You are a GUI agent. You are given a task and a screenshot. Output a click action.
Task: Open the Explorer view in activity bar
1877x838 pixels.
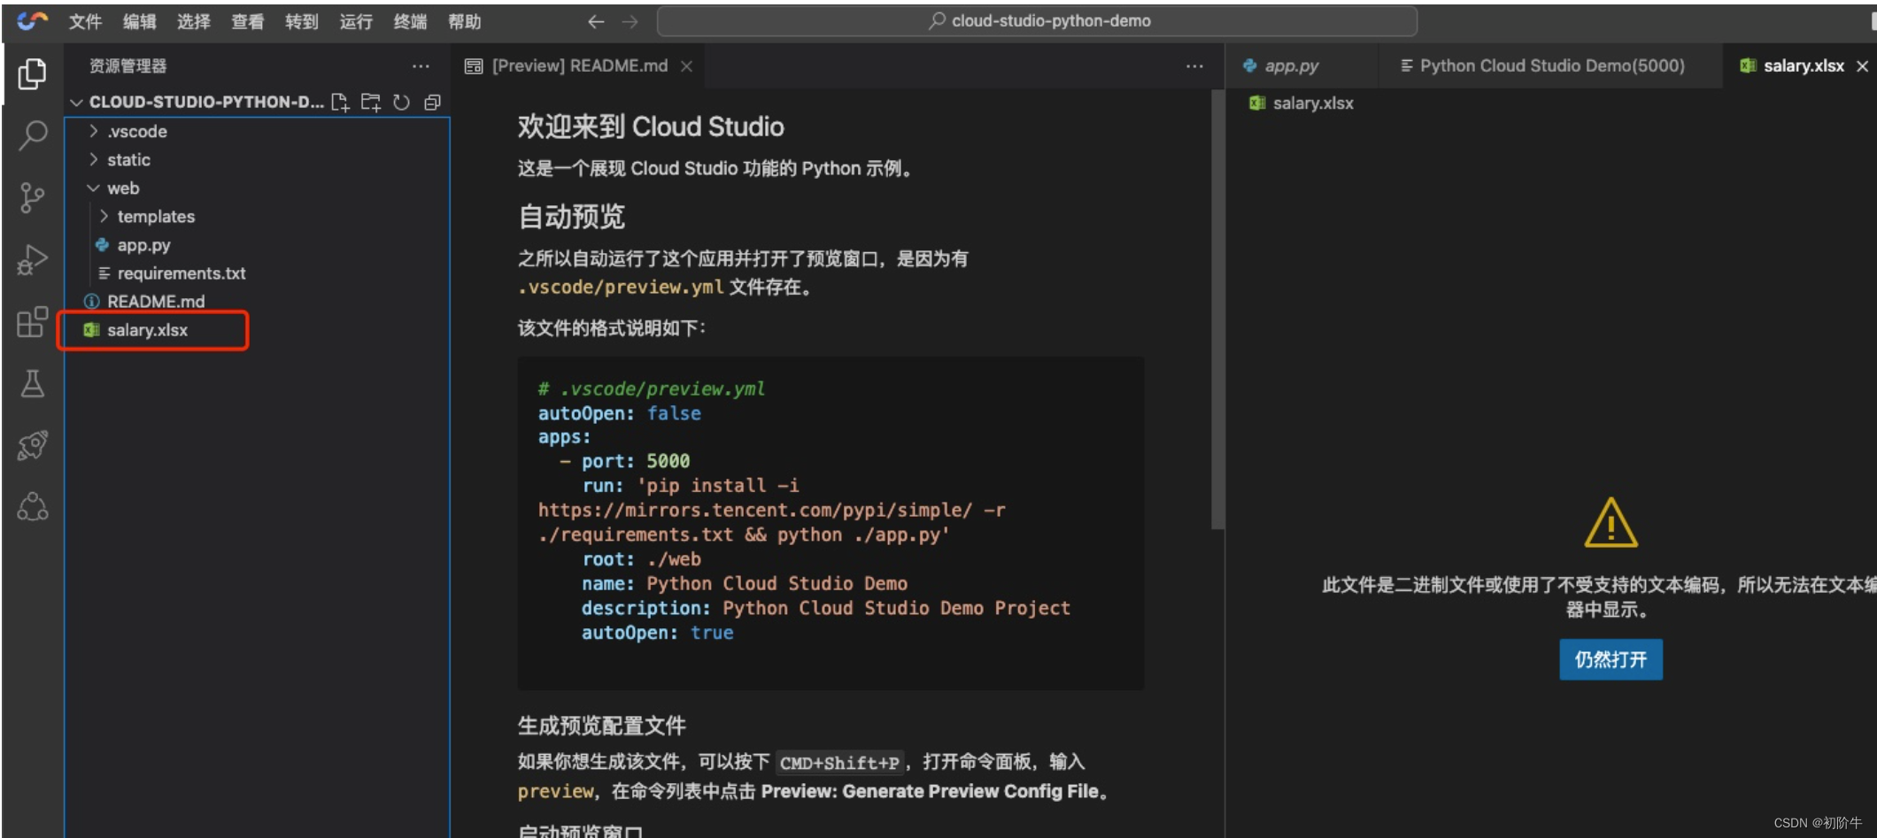point(33,74)
